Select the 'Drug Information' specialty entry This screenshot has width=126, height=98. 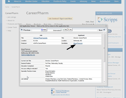pyautogui.click(x=50, y=71)
